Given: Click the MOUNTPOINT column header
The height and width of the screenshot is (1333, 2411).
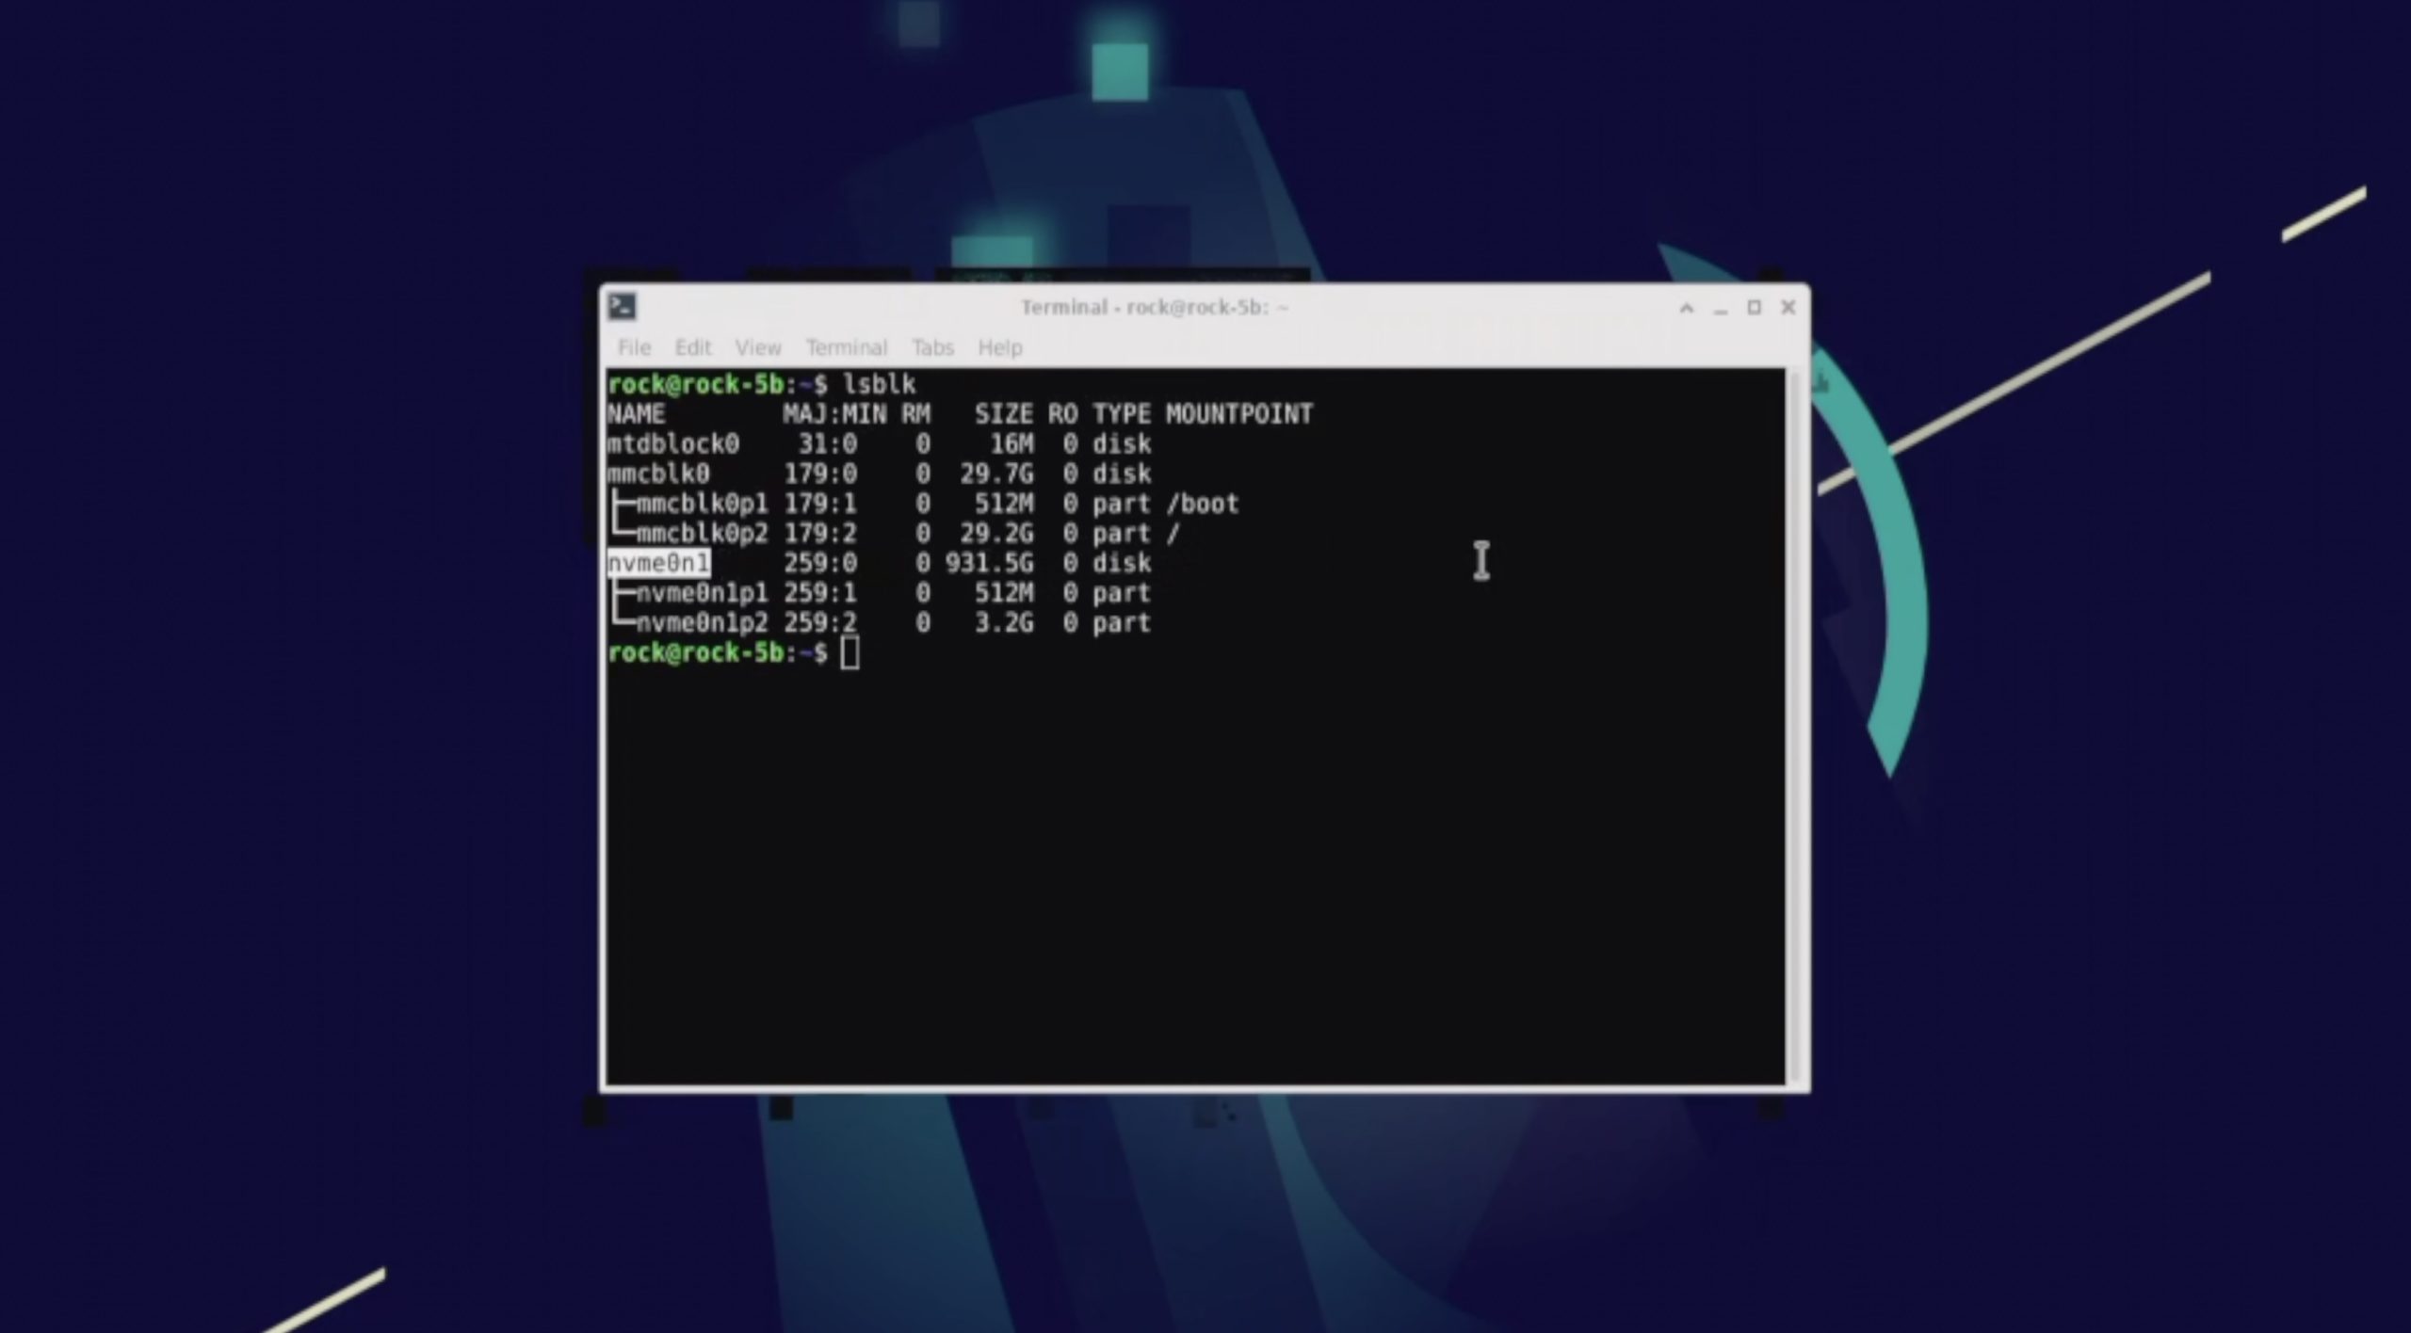Looking at the screenshot, I should click(1238, 414).
